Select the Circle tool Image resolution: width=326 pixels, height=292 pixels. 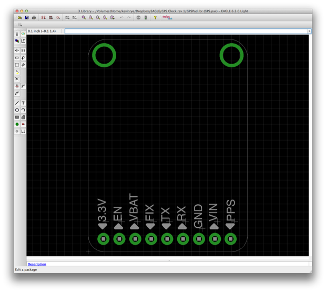coord(17,110)
